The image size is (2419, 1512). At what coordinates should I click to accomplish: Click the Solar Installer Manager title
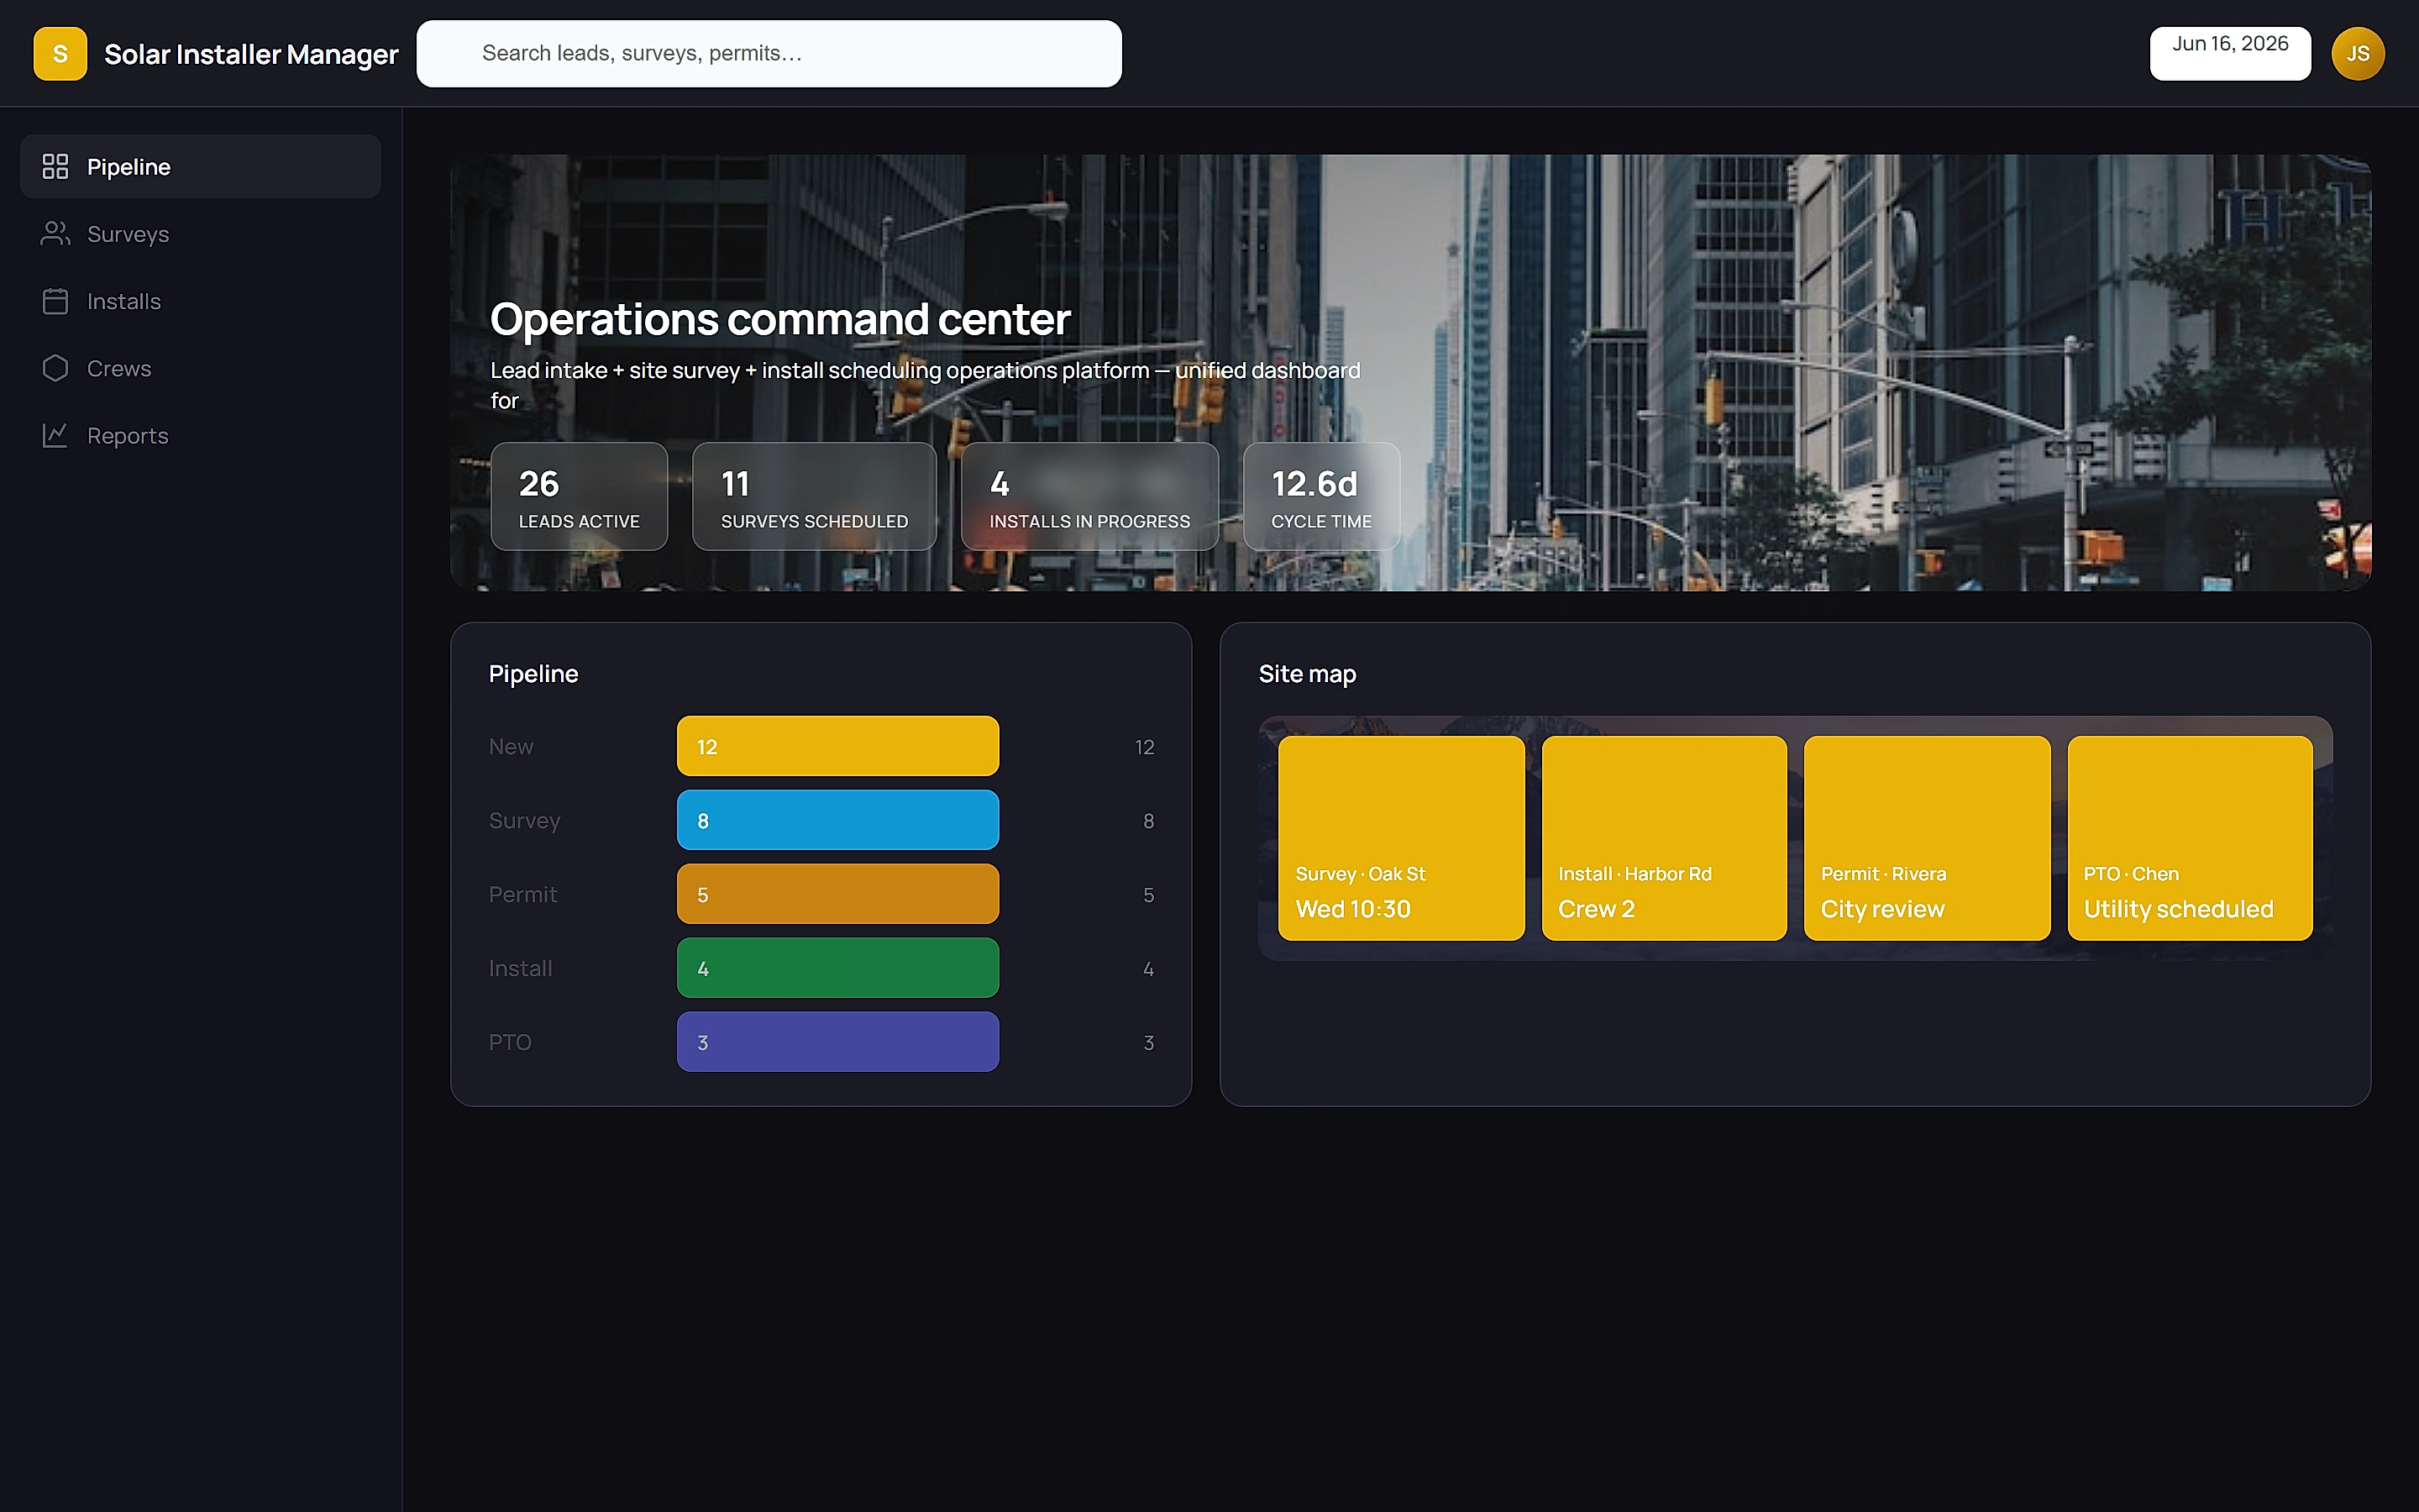[x=251, y=54]
